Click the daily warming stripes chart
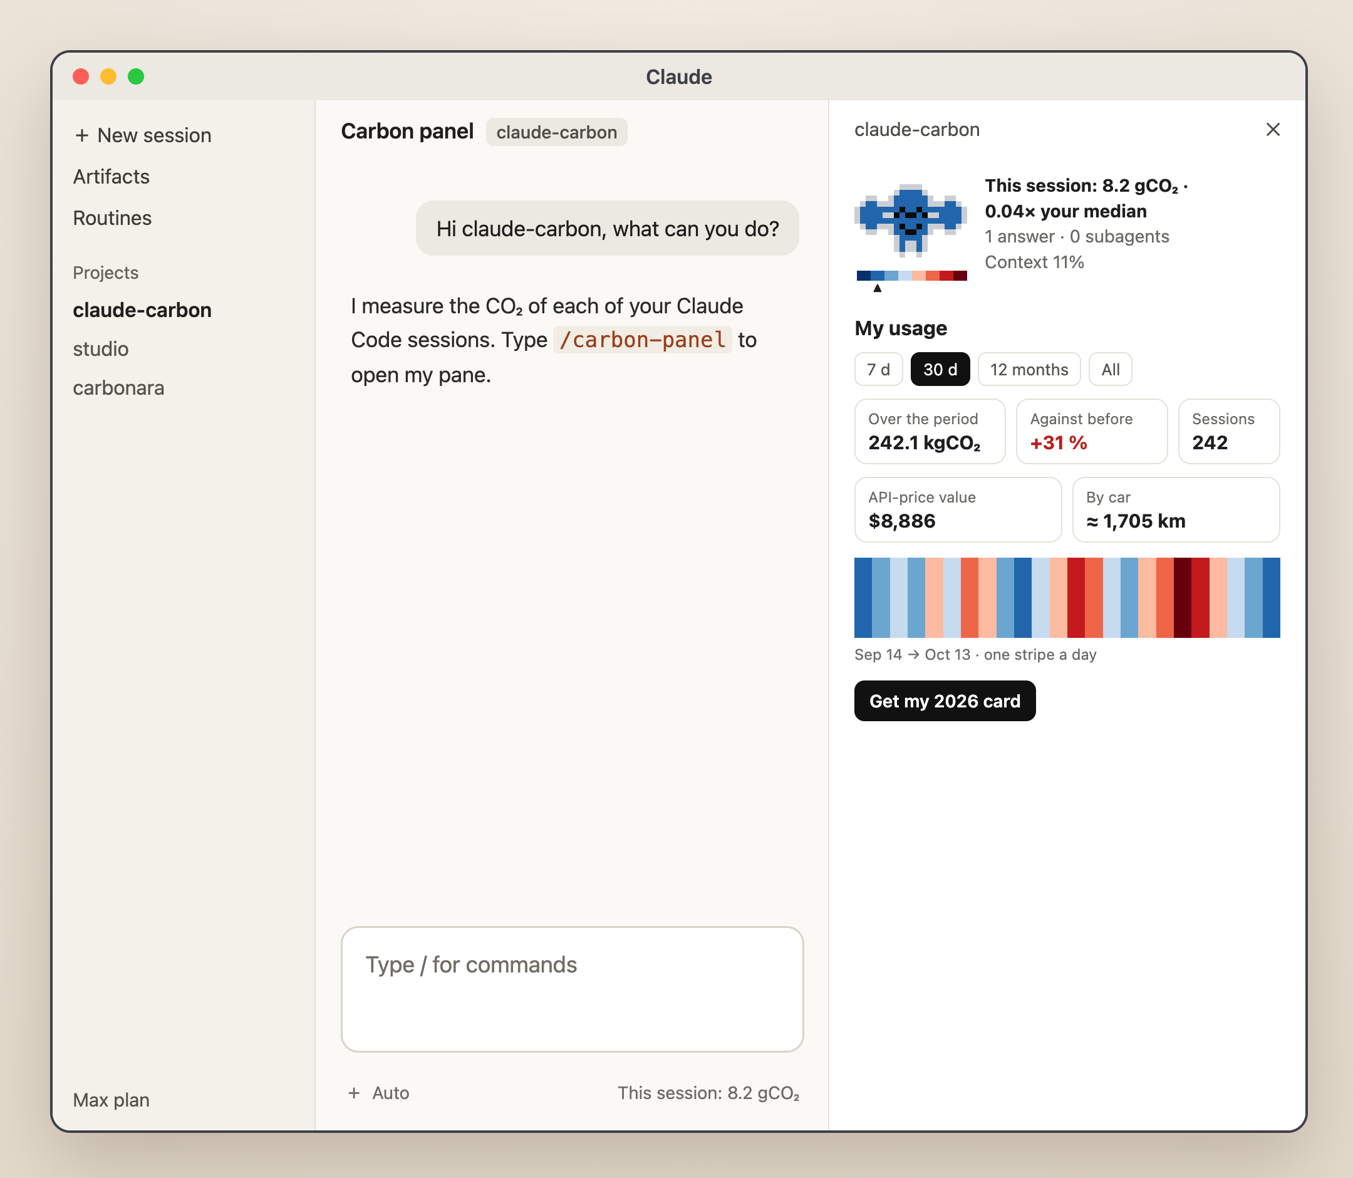Screen dimensions: 1353x1178 pyautogui.click(x=1067, y=598)
